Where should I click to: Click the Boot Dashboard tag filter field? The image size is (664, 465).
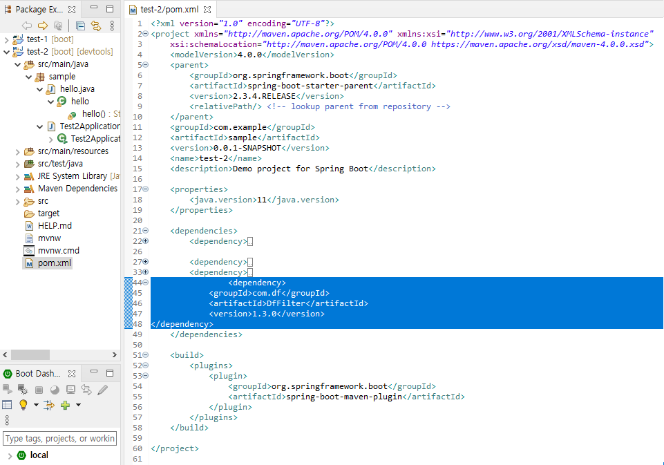[59, 438]
